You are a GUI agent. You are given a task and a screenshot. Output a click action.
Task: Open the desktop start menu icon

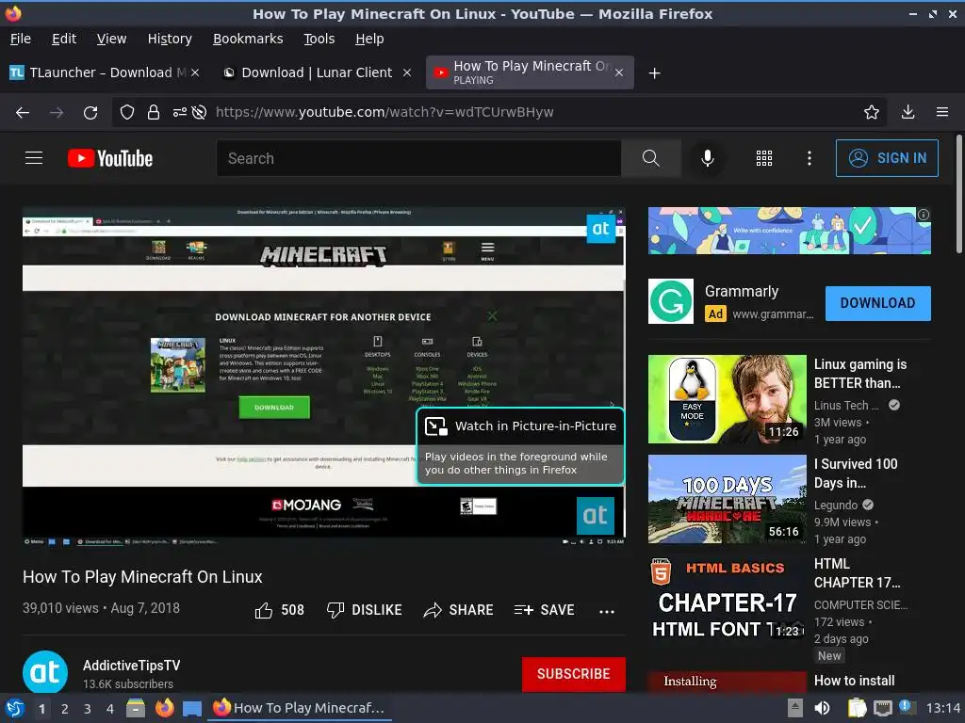click(x=15, y=708)
